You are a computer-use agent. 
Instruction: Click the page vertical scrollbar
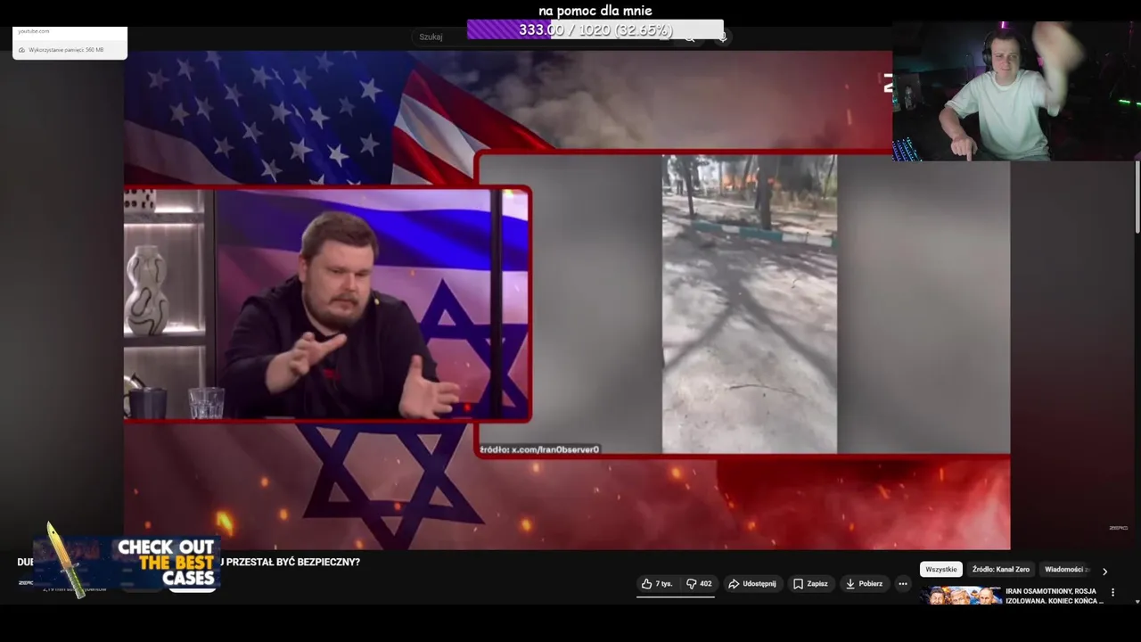pyautogui.click(x=1137, y=196)
